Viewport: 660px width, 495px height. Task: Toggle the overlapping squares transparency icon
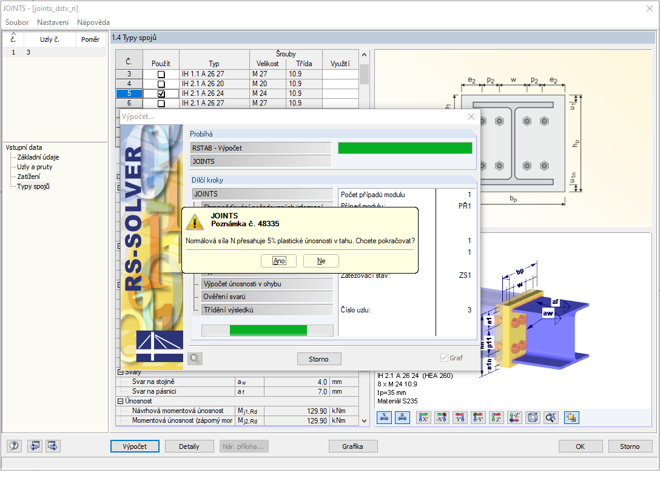coord(571,417)
